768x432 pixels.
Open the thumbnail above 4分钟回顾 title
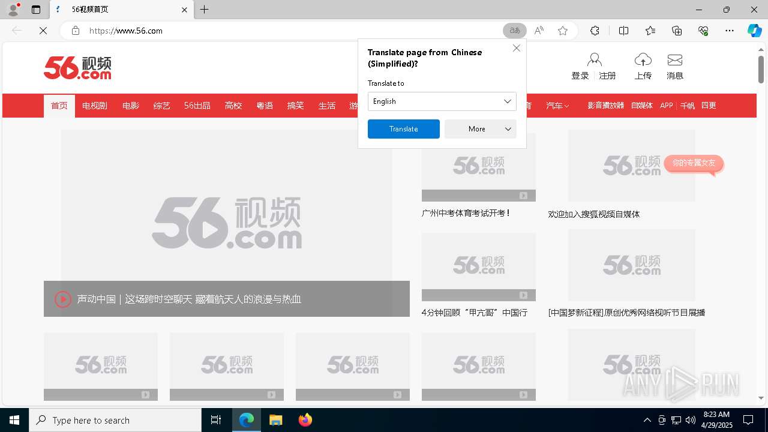[479, 267]
